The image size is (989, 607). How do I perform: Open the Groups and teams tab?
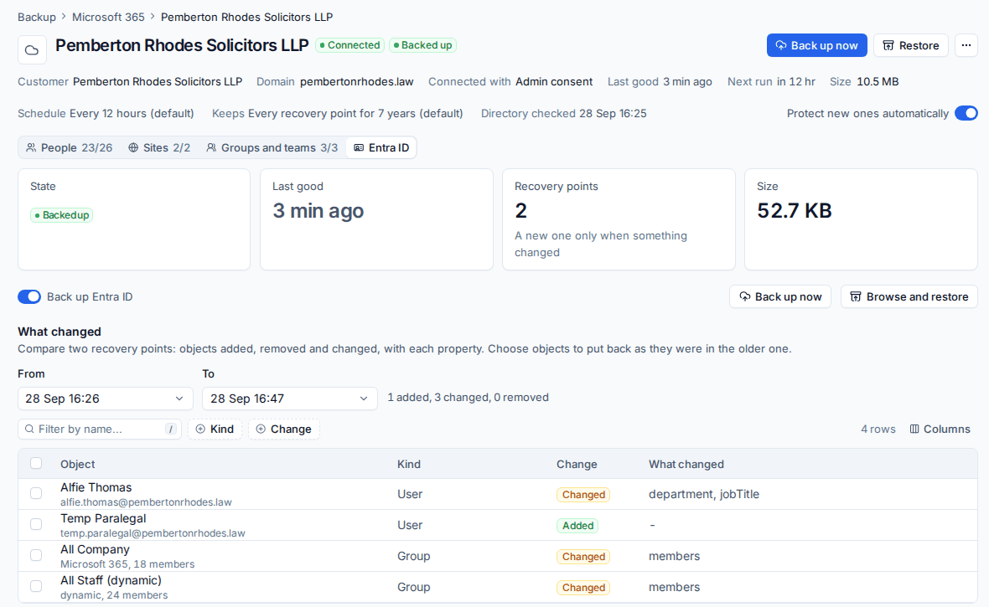click(x=272, y=147)
